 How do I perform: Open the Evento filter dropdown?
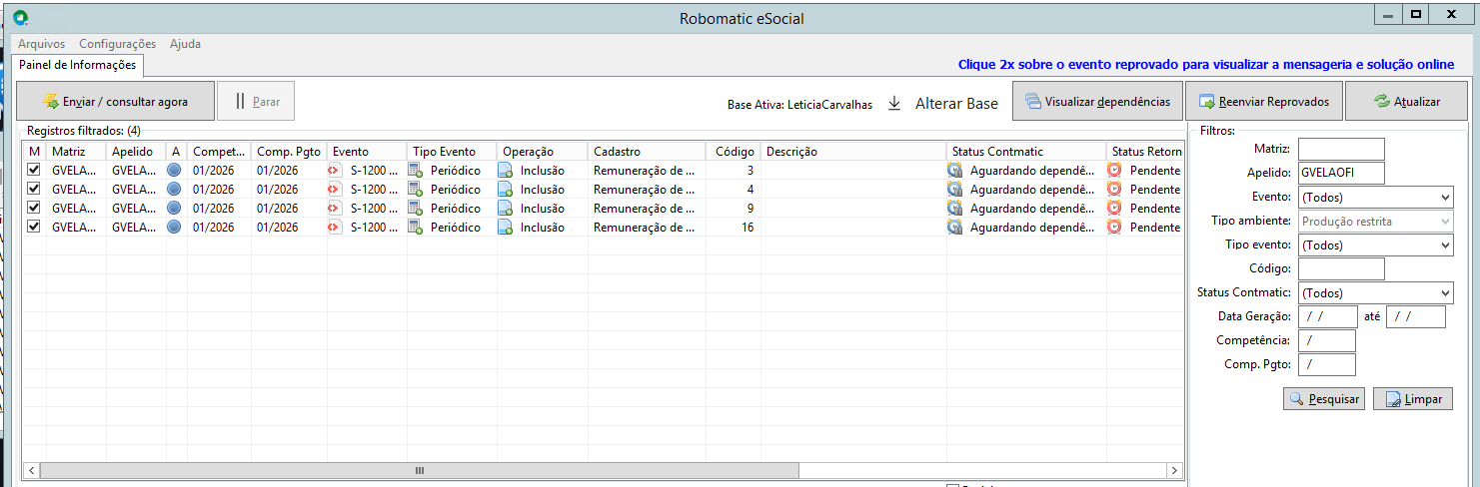click(x=1375, y=197)
